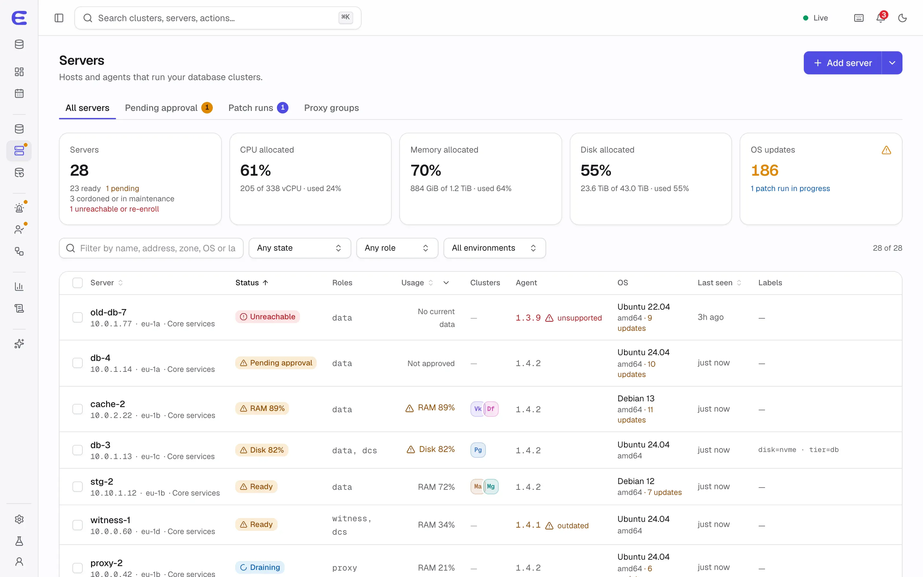Click the Mg cluster badge on stg-2
The width and height of the screenshot is (923, 577).
point(491,487)
